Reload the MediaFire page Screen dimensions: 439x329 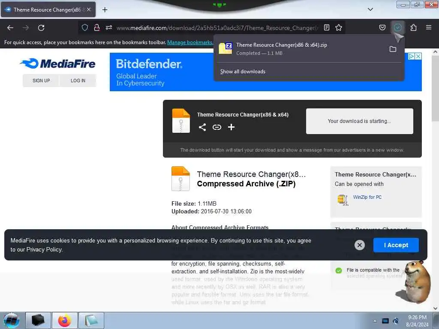(x=41, y=28)
